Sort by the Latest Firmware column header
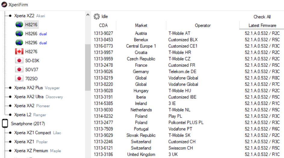 [262, 25]
